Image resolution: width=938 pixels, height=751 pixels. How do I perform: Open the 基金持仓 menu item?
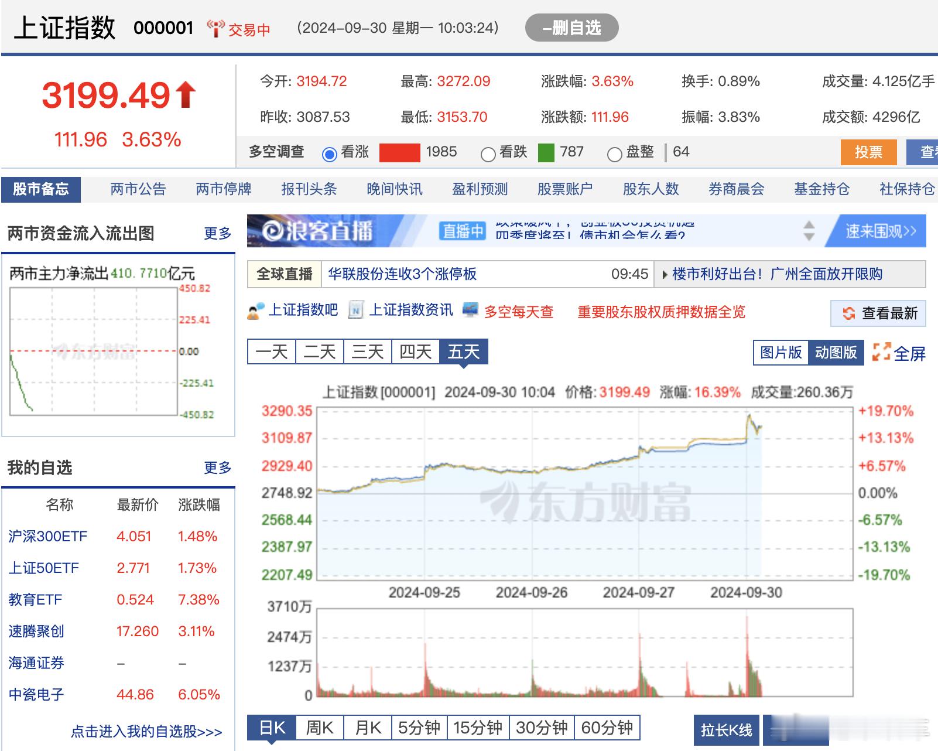[822, 189]
